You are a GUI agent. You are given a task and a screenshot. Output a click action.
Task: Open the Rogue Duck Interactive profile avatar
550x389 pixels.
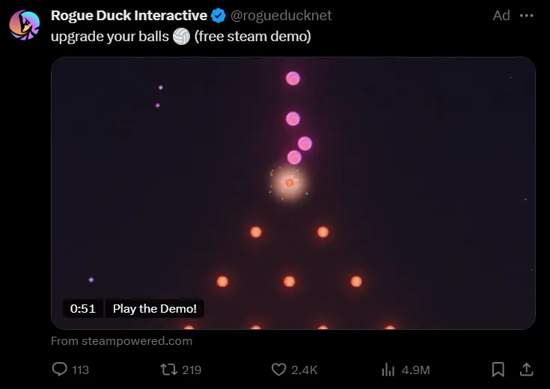[x=24, y=24]
